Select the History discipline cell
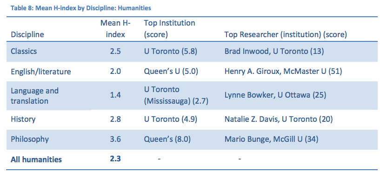This screenshot has height=179, width=387. (23, 119)
